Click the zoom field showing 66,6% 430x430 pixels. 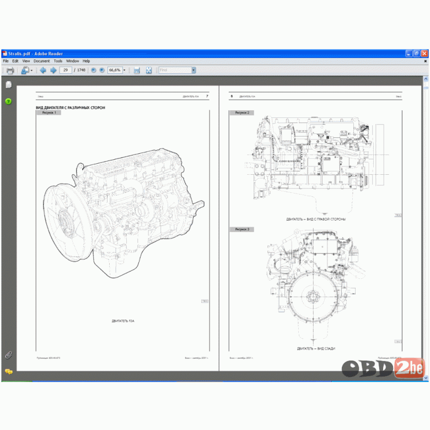115,70
